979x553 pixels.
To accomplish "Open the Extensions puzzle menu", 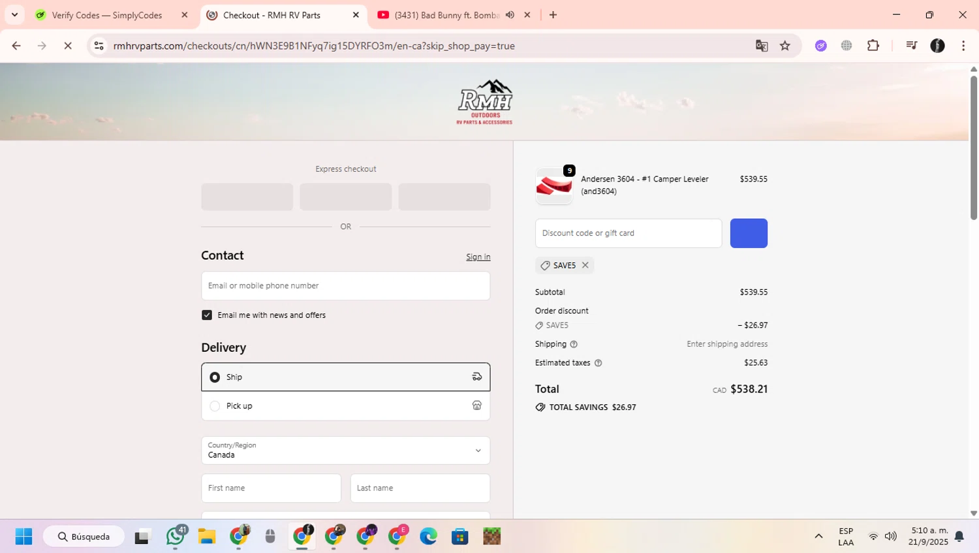I will pyautogui.click(x=873, y=46).
